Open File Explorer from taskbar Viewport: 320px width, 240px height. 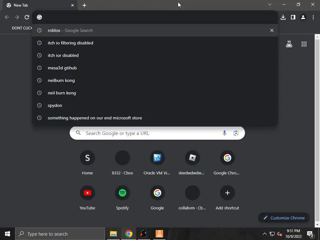click(x=113, y=234)
